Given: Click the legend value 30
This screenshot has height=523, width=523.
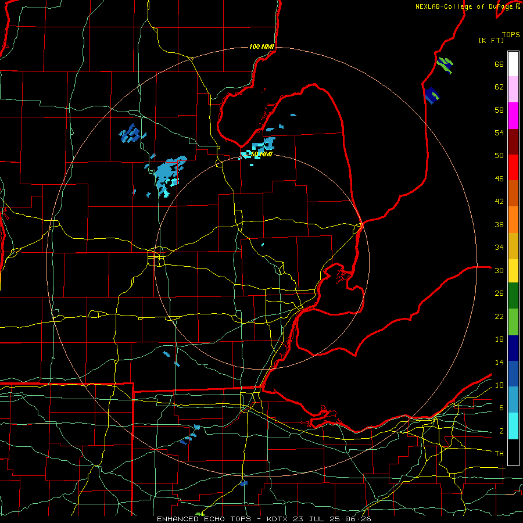Looking at the screenshot, I should tap(499, 270).
